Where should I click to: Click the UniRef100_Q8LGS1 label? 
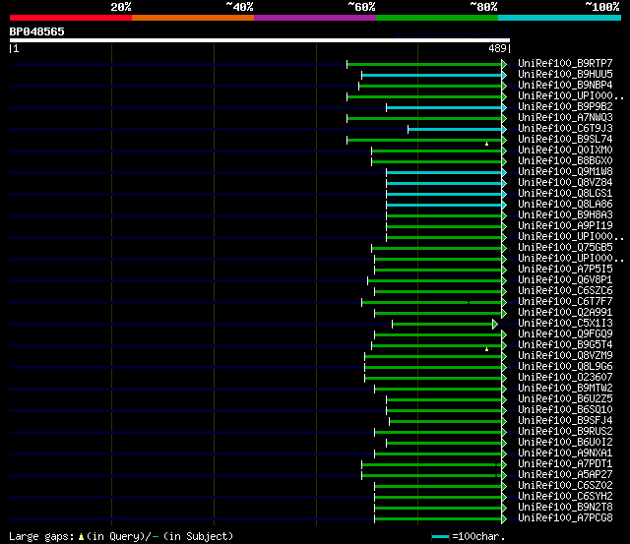[x=565, y=194]
